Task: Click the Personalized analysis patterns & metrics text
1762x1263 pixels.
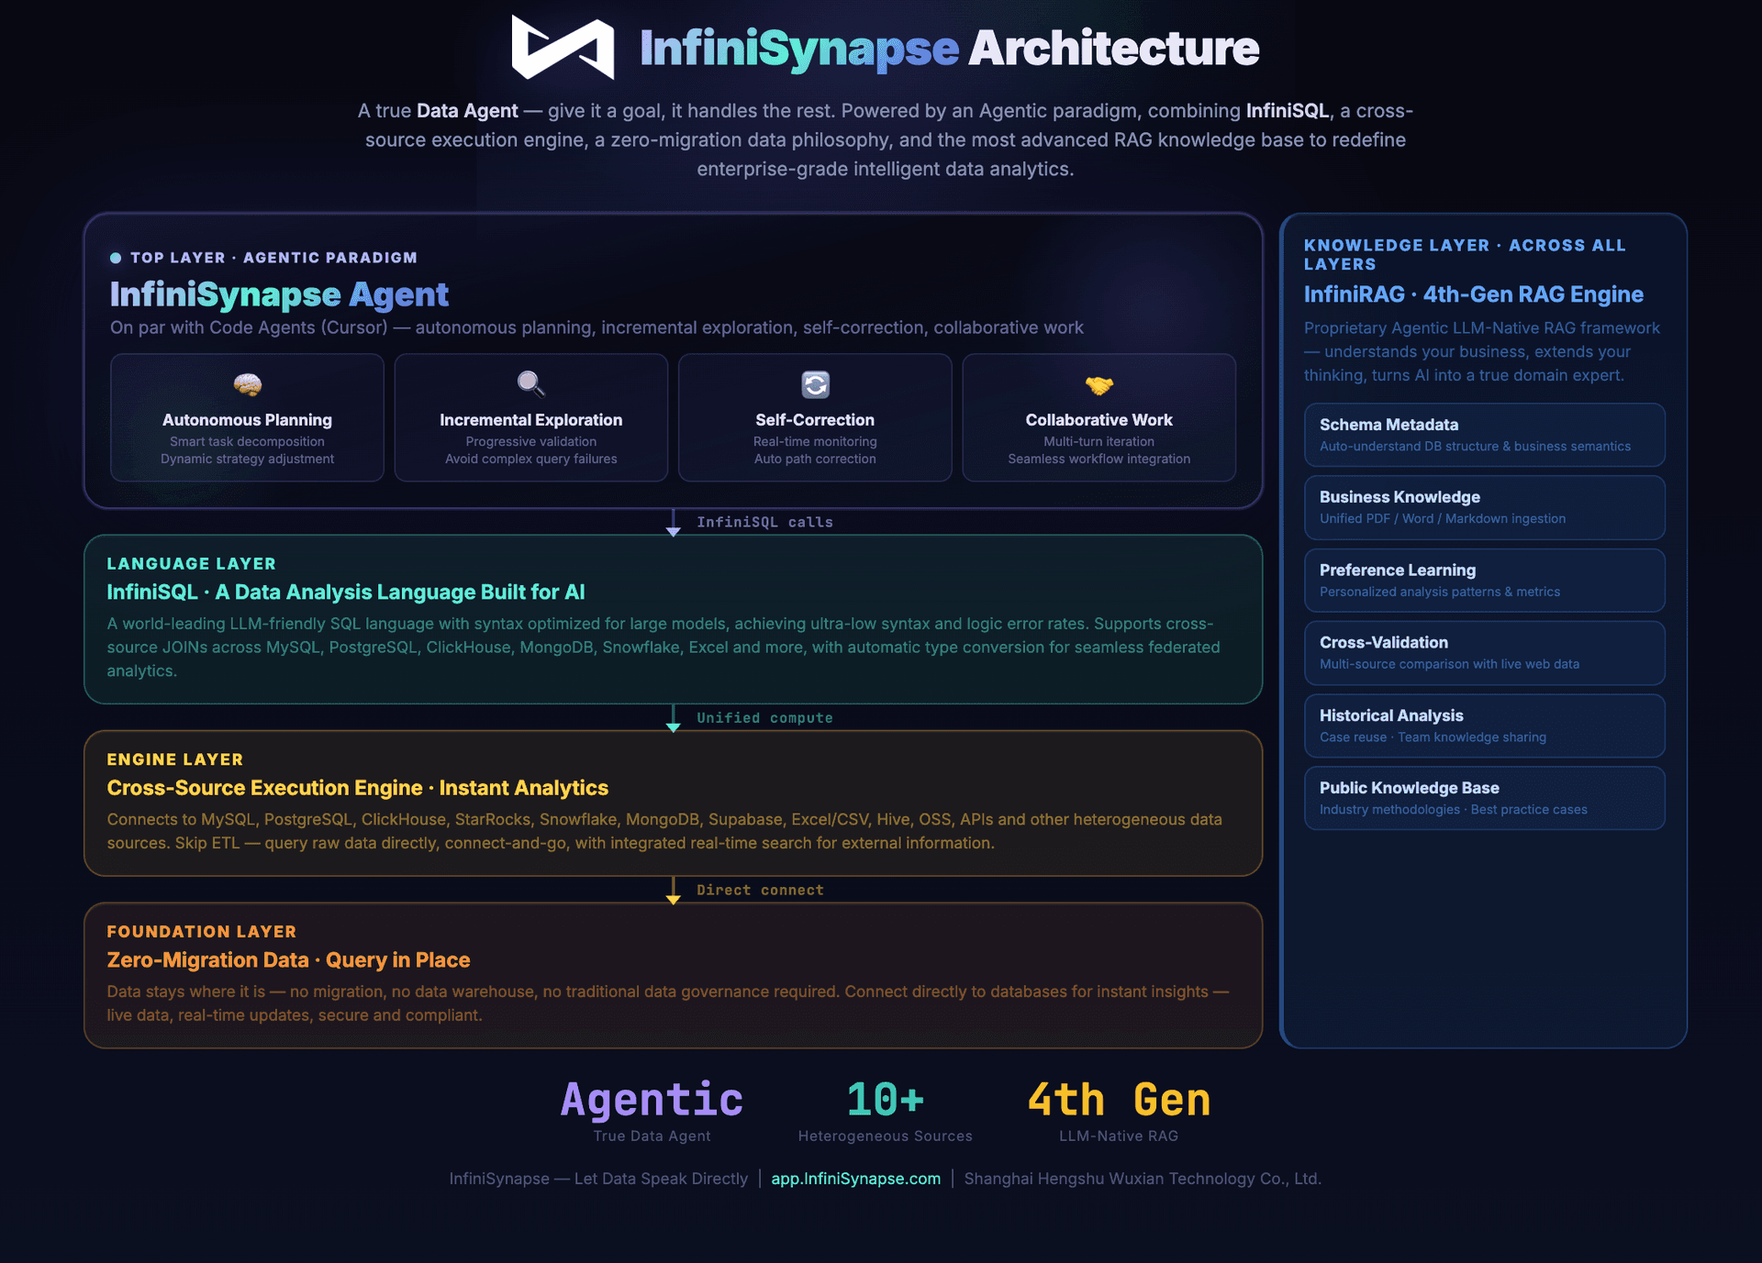Action: pyautogui.click(x=1440, y=593)
